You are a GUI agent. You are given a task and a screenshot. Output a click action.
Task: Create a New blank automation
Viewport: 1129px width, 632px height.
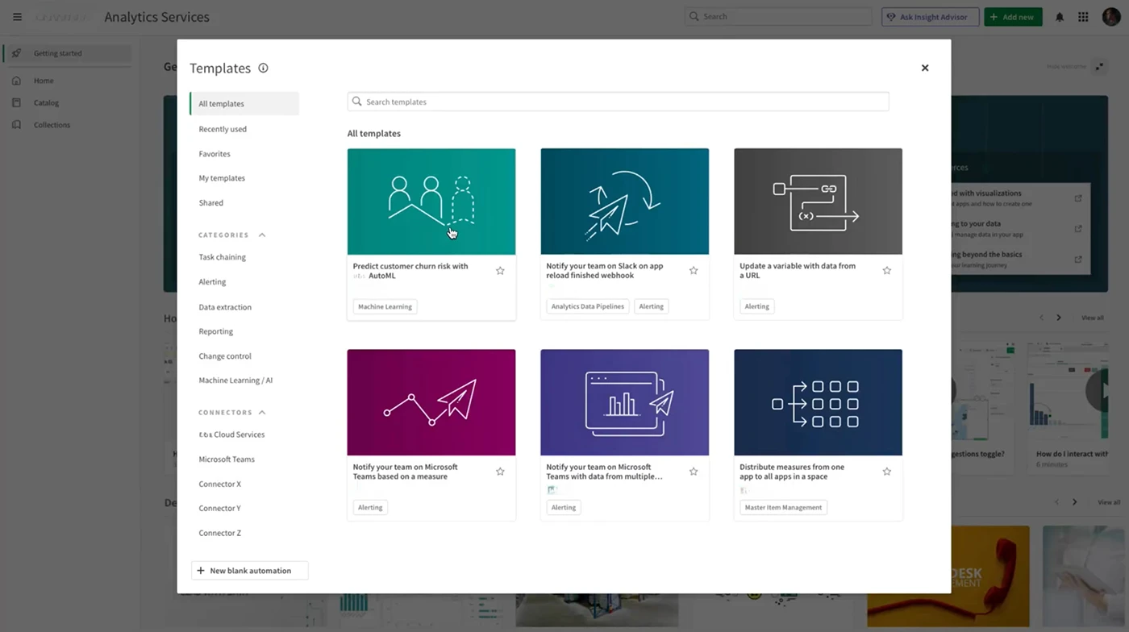(250, 571)
